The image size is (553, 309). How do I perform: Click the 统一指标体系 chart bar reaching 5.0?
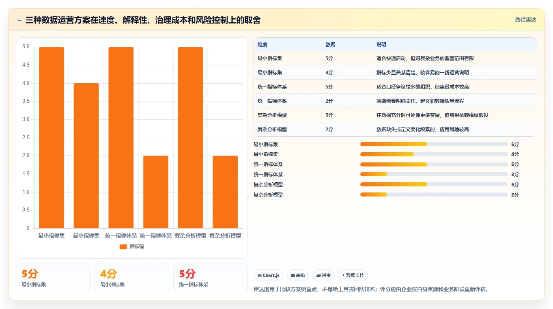coord(121,138)
